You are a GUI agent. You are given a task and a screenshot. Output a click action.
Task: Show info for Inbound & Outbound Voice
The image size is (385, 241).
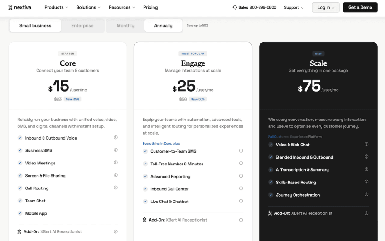pyautogui.click(x=115, y=137)
